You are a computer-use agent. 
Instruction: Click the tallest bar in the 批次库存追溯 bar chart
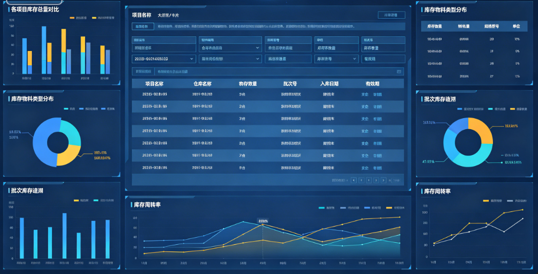65,236
